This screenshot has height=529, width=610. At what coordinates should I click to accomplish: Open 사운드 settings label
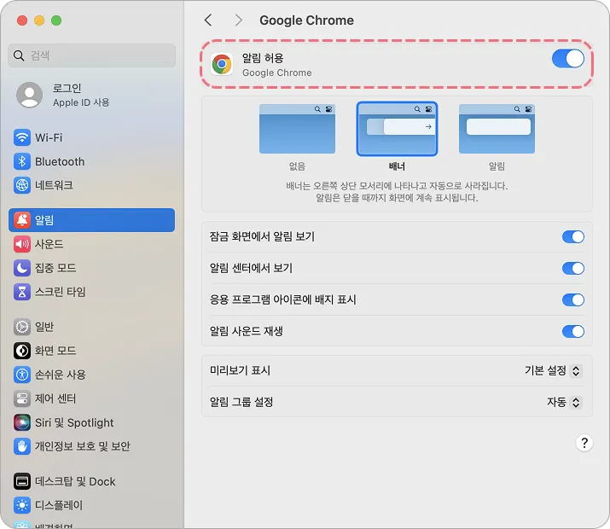49,244
